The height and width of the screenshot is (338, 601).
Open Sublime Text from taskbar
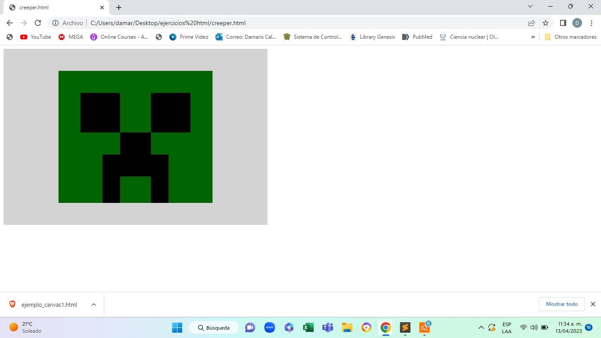405,327
